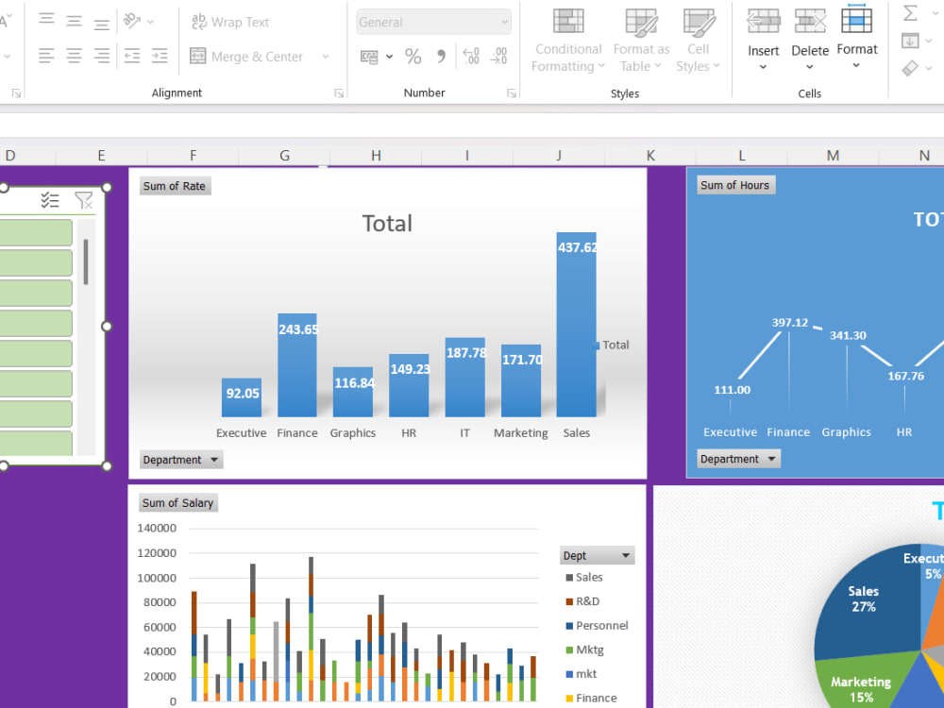Click the R&D legend color swatch
The height and width of the screenshot is (708, 944).
pyautogui.click(x=569, y=601)
